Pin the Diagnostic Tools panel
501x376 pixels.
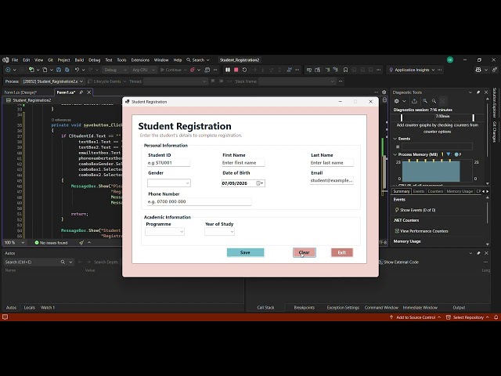pyautogui.click(x=478, y=92)
